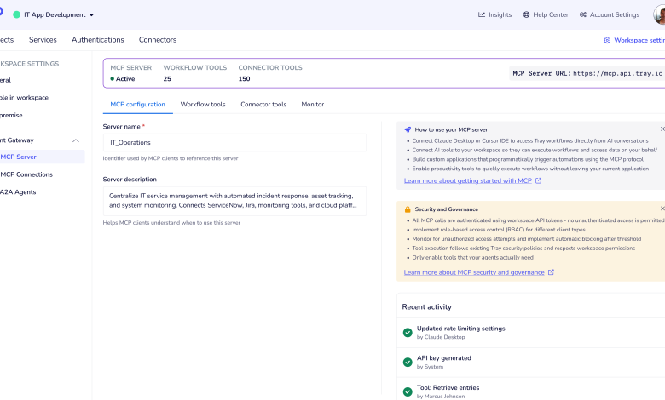Select MCP Connections in the sidebar
The height and width of the screenshot is (400, 665).
[26, 174]
